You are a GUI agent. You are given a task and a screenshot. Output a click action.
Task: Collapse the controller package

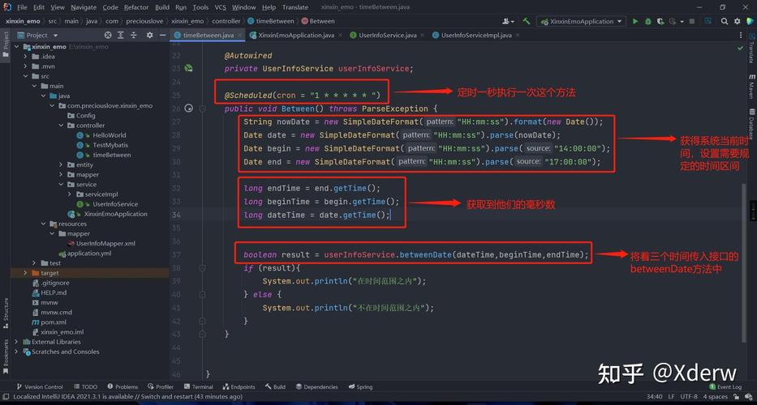[62, 126]
